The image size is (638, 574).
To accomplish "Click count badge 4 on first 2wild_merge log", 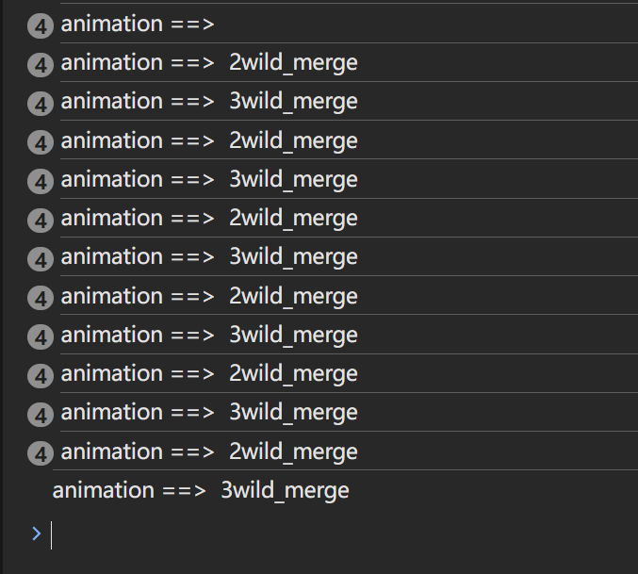I will tap(41, 65).
